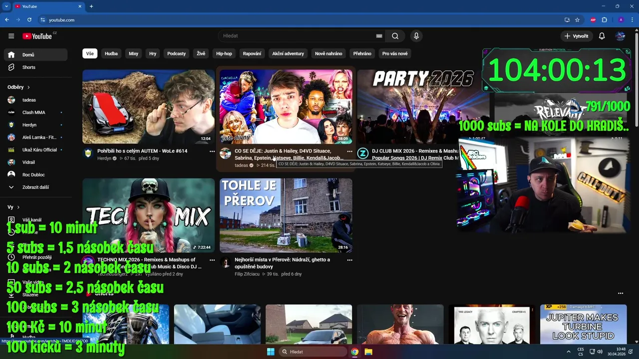Image resolution: width=639 pixels, height=359 pixels.
Task: Close the YouTube browser tab
Action: pyautogui.click(x=80, y=6)
